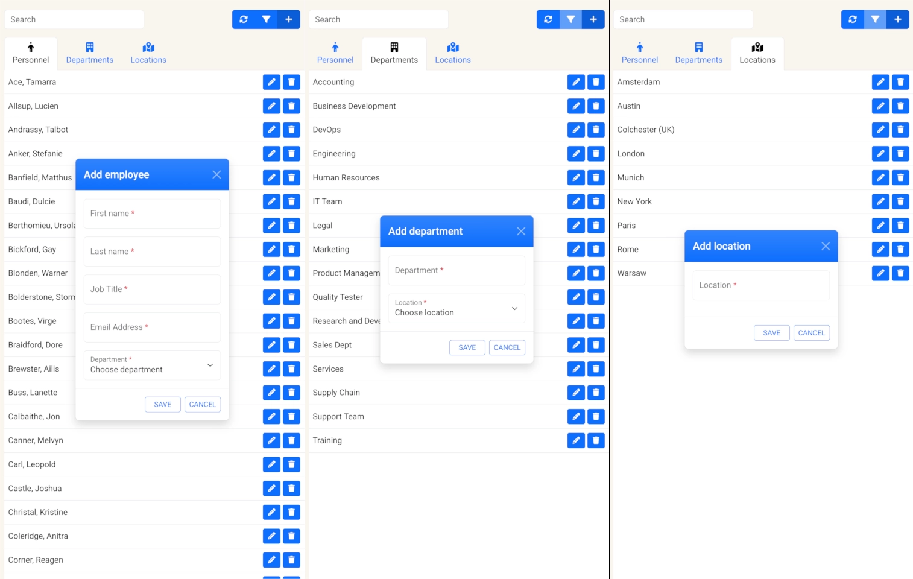Select Personnel tab in left panel
This screenshot has width=913, height=579.
(31, 53)
